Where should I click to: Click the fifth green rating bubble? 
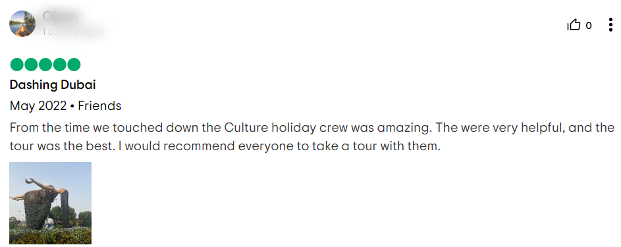[74, 65]
